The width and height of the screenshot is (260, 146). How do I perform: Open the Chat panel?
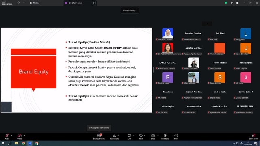tap(129, 137)
